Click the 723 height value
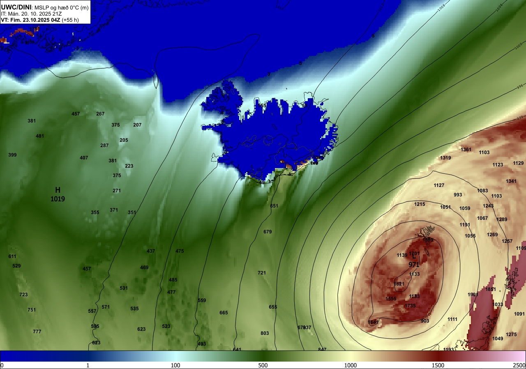526x369 pixels. (23, 295)
